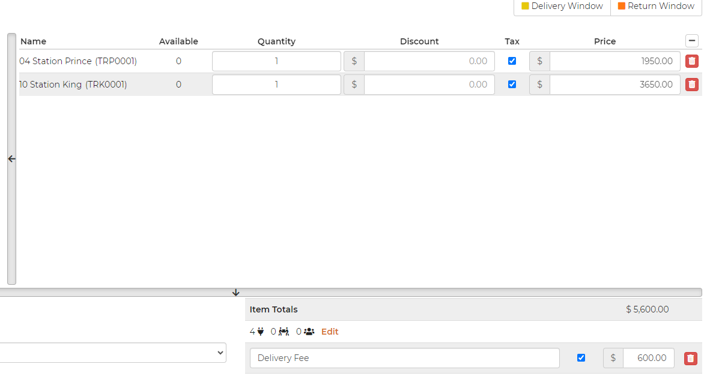The width and height of the screenshot is (704, 376).
Task: Click the quantity field for 10 Station King
Action: click(x=276, y=85)
